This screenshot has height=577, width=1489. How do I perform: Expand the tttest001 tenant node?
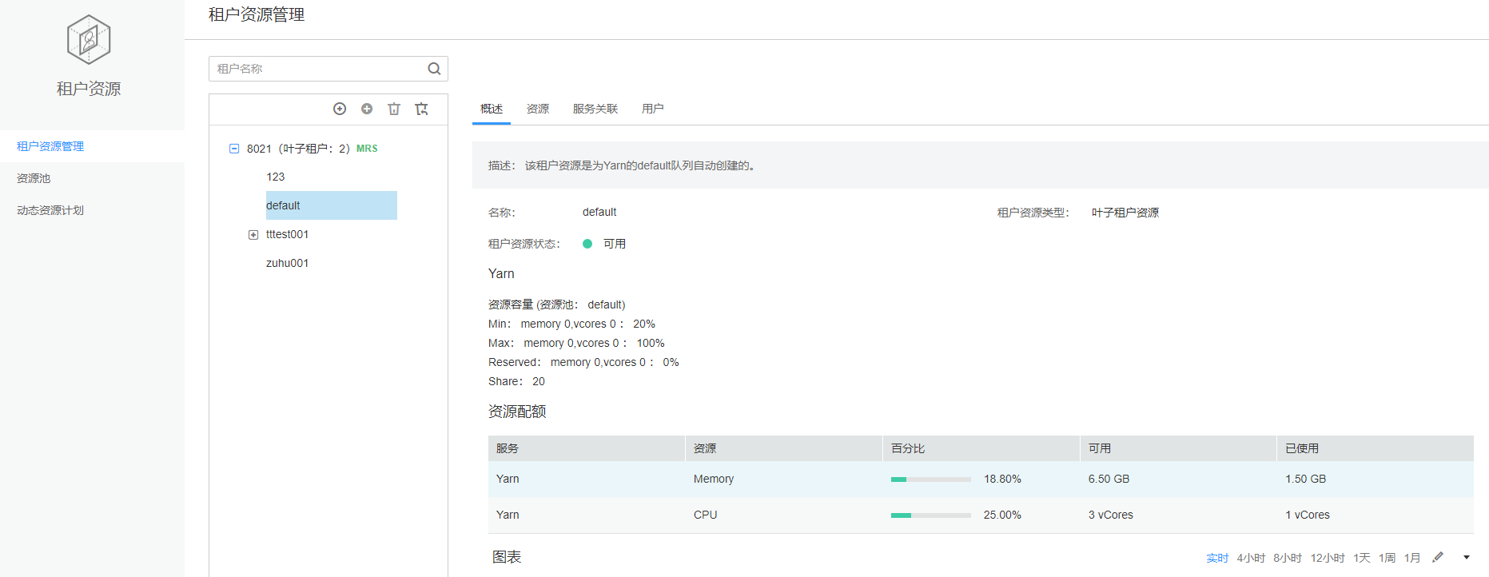point(253,235)
